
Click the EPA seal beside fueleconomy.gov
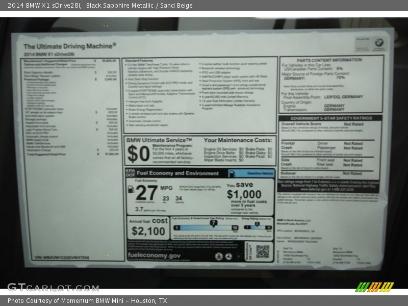pos(217,256)
